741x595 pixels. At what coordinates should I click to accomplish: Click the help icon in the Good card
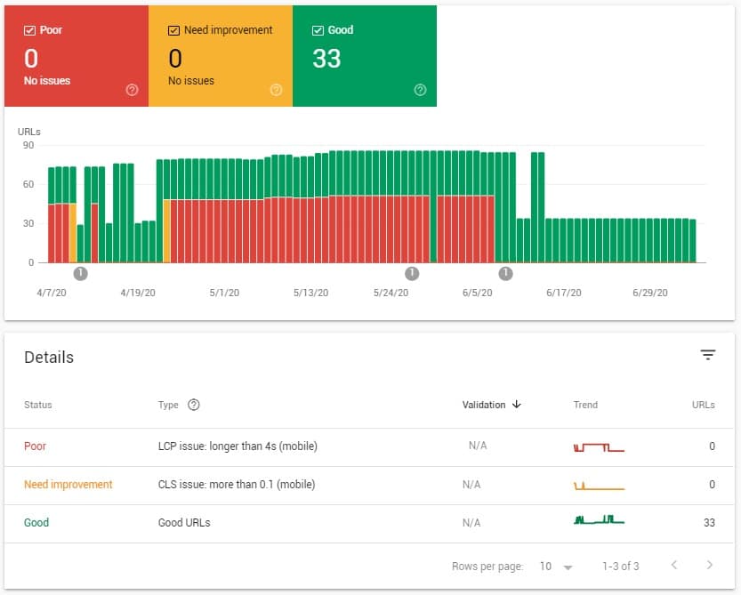(420, 90)
